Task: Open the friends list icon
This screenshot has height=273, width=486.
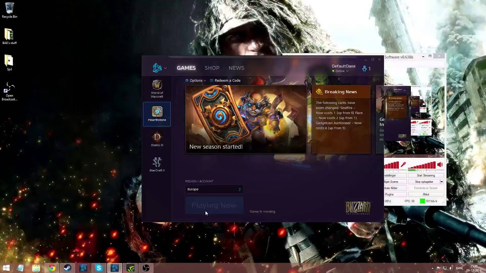Action: click(x=364, y=69)
